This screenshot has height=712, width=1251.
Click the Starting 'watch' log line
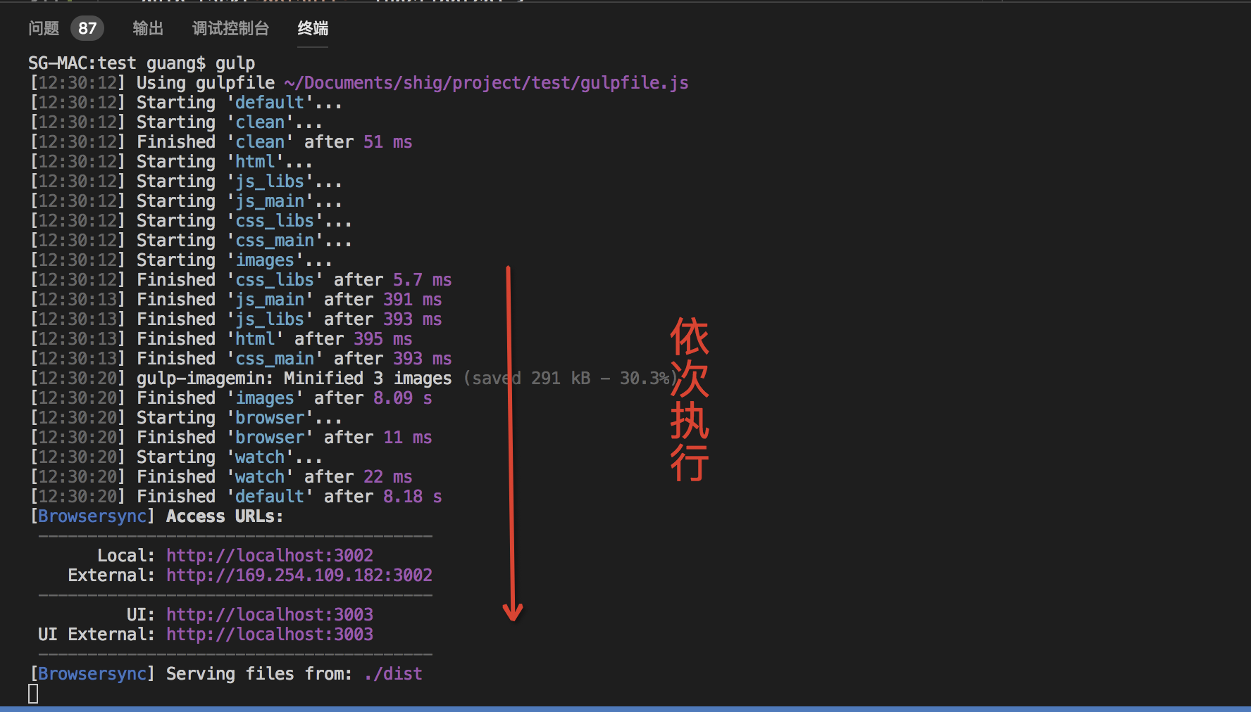176,457
